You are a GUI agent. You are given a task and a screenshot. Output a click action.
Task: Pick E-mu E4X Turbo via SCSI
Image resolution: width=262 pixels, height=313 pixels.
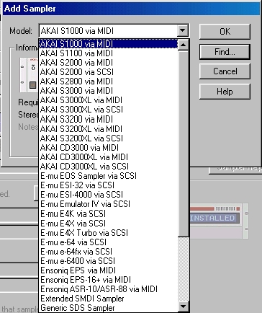pos(109,233)
